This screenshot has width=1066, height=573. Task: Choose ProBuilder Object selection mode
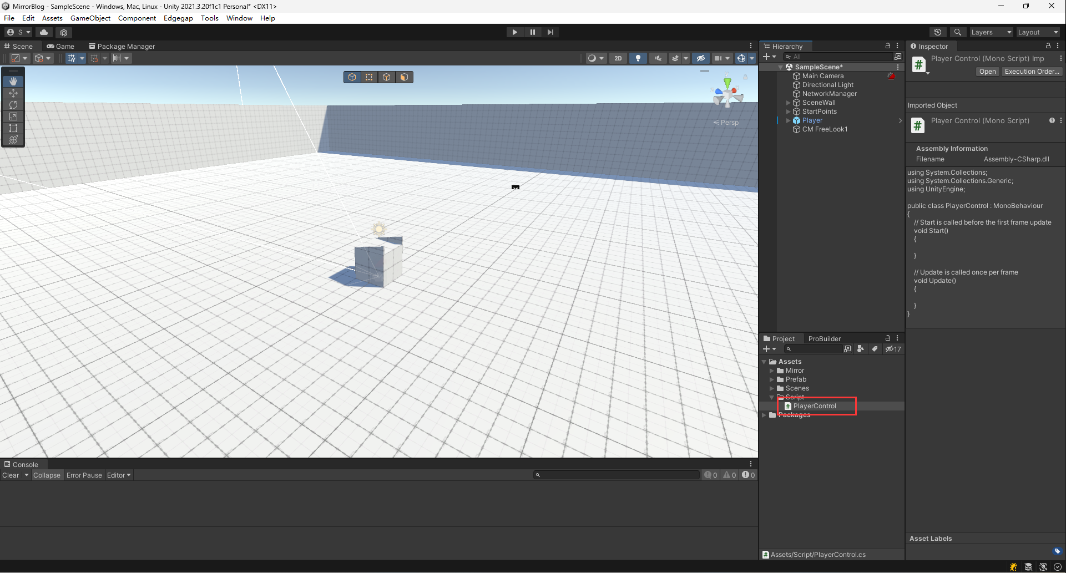point(352,77)
